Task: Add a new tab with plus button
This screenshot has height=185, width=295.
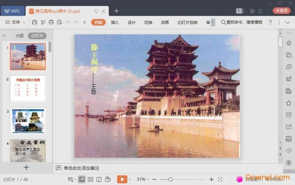Action: pyautogui.click(x=116, y=11)
